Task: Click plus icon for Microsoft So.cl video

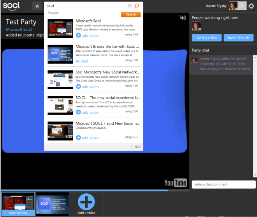Action: pos(78,35)
